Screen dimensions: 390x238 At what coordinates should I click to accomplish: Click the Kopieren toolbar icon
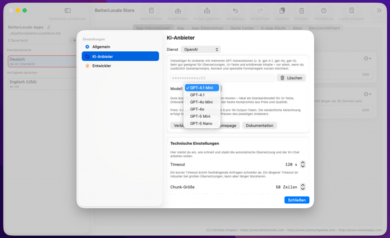point(282,11)
